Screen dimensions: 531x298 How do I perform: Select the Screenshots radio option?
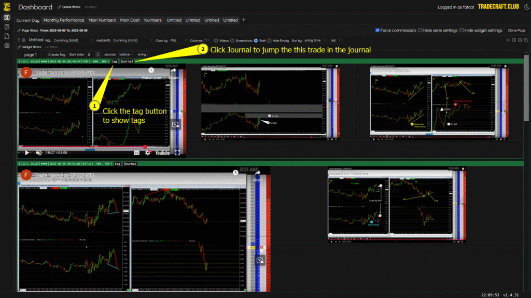[232, 40]
